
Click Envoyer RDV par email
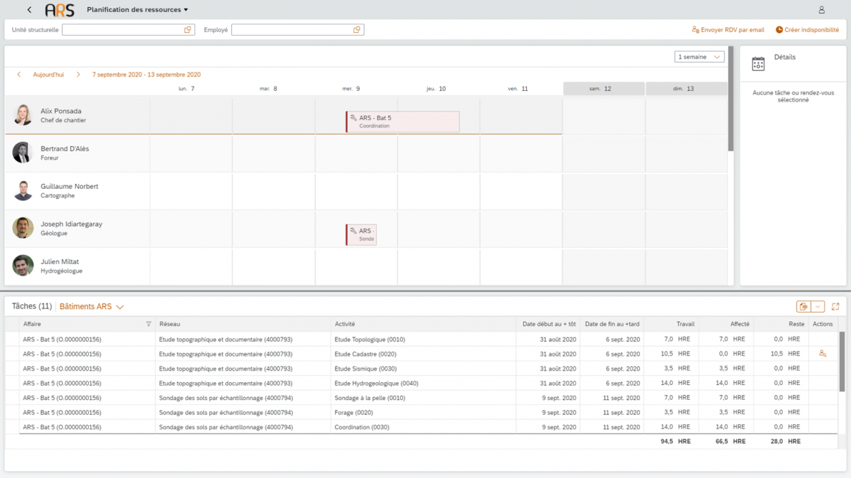click(x=728, y=30)
